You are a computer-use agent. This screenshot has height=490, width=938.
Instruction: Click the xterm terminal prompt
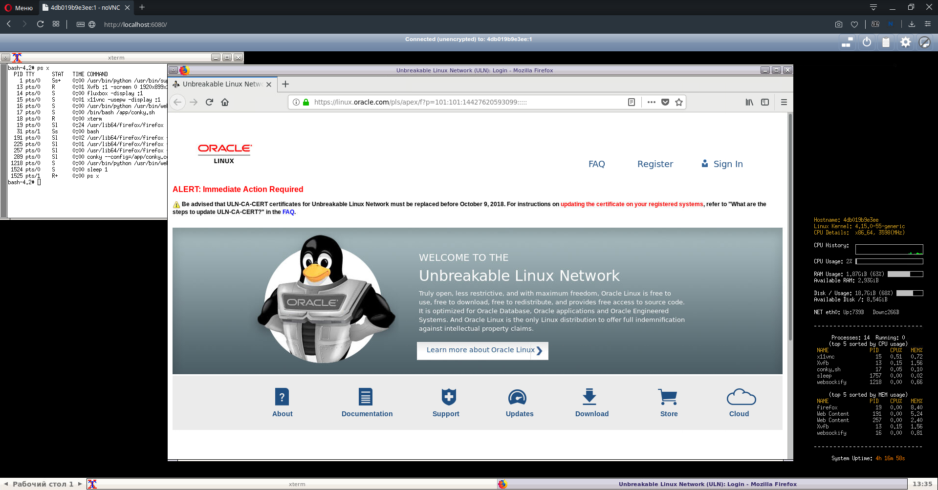click(24, 182)
